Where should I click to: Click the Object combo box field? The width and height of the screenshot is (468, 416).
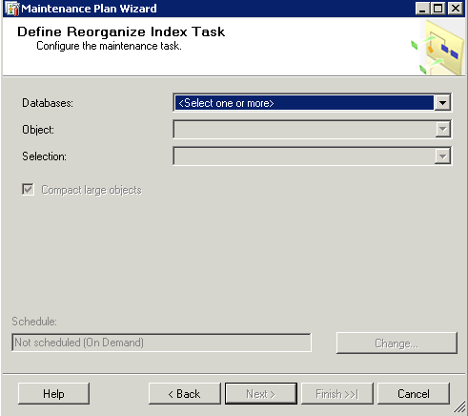313,130
